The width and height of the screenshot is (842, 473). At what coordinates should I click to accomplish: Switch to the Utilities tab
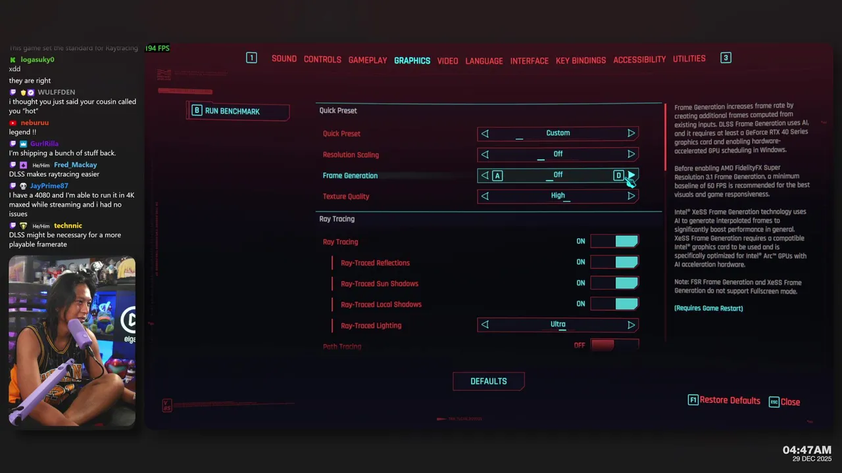coord(689,58)
